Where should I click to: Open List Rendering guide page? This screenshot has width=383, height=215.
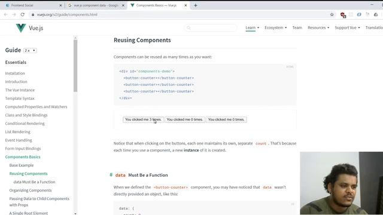(x=17, y=131)
